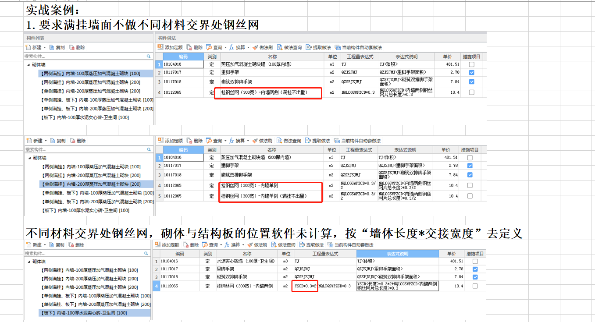This screenshot has width=595, height=322.
Task: Check 措施项目 for 挂钢丝网-内墙单侧（满挂不出量）row
Action: tap(470, 196)
